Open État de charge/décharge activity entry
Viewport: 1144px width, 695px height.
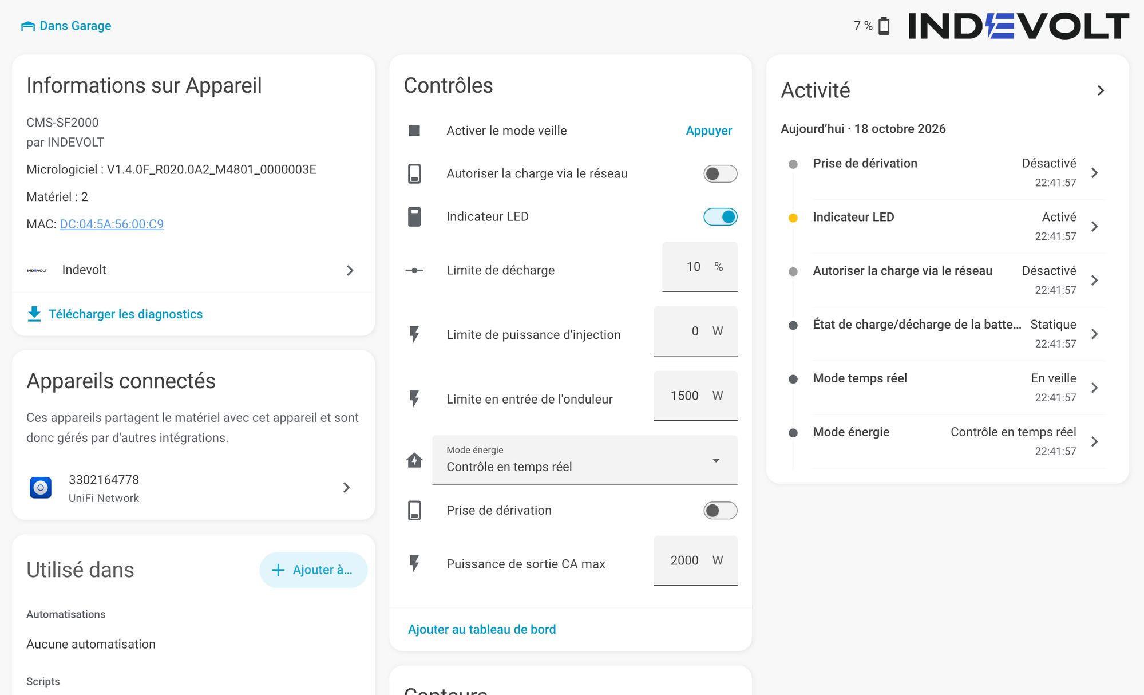[x=947, y=334]
